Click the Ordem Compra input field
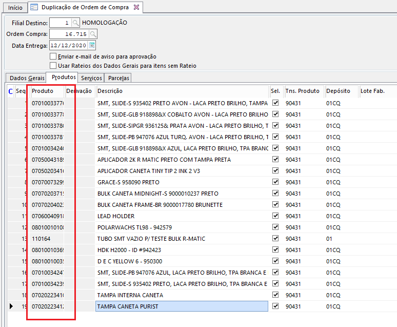Screen dimensions: 397x327 [x=69, y=34]
